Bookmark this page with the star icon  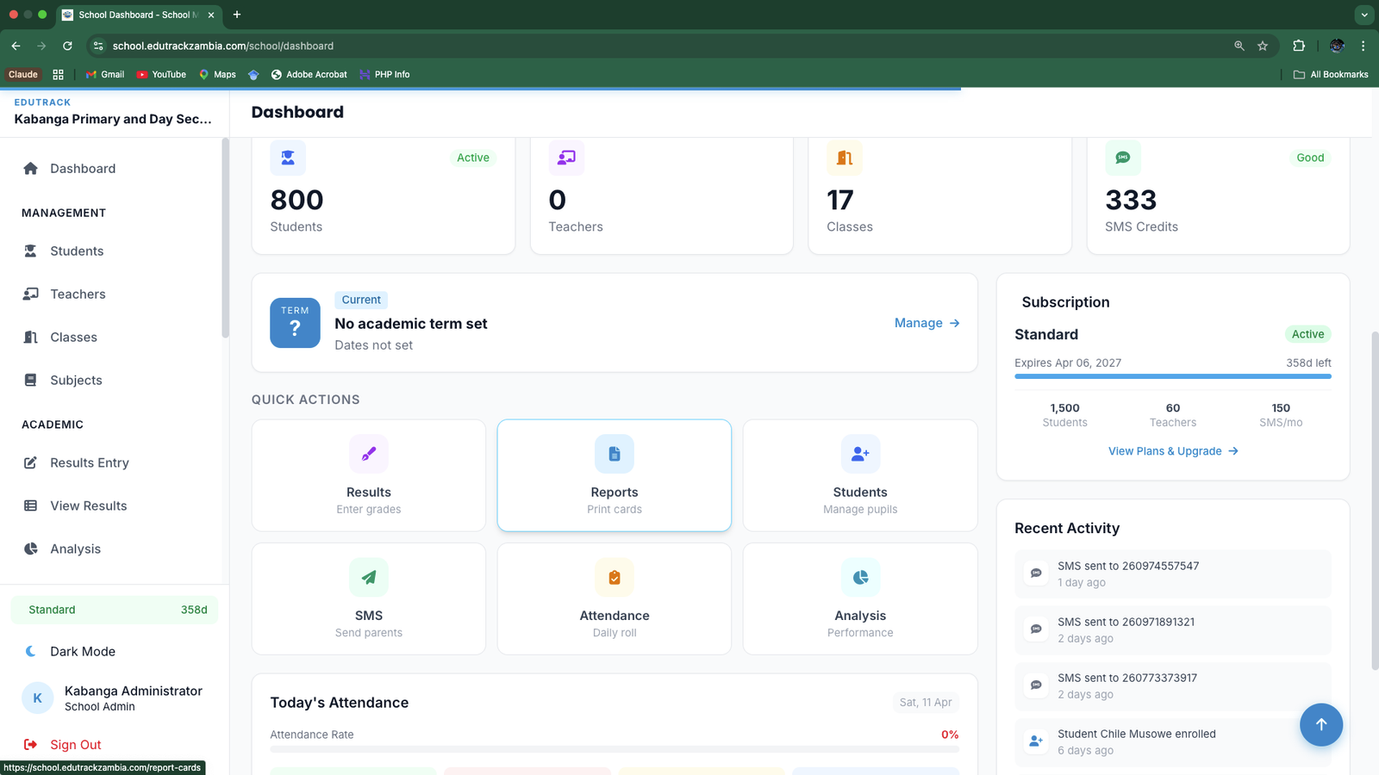pos(1263,46)
